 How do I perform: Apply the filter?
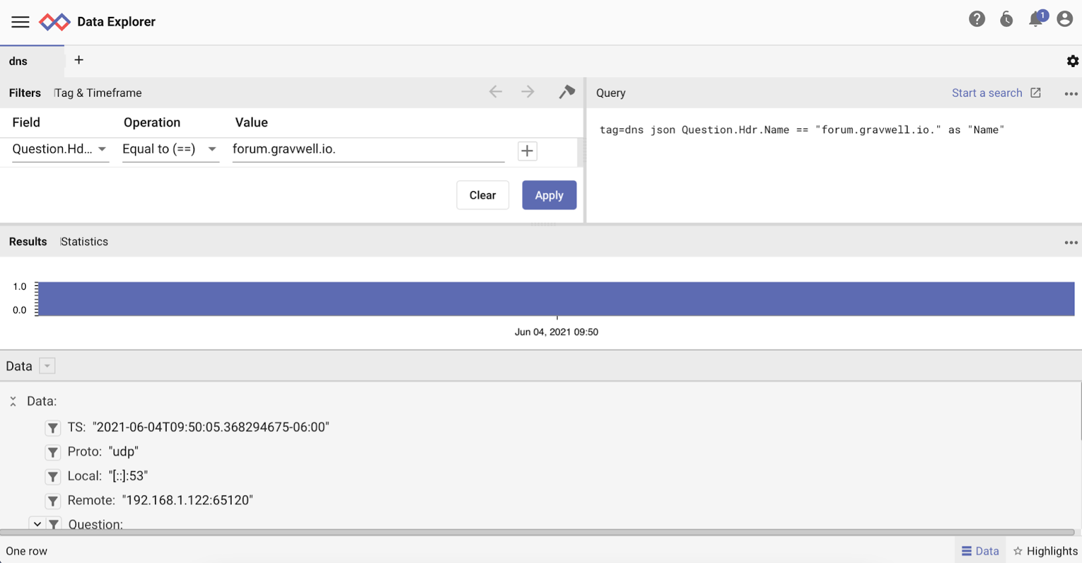pyautogui.click(x=549, y=195)
